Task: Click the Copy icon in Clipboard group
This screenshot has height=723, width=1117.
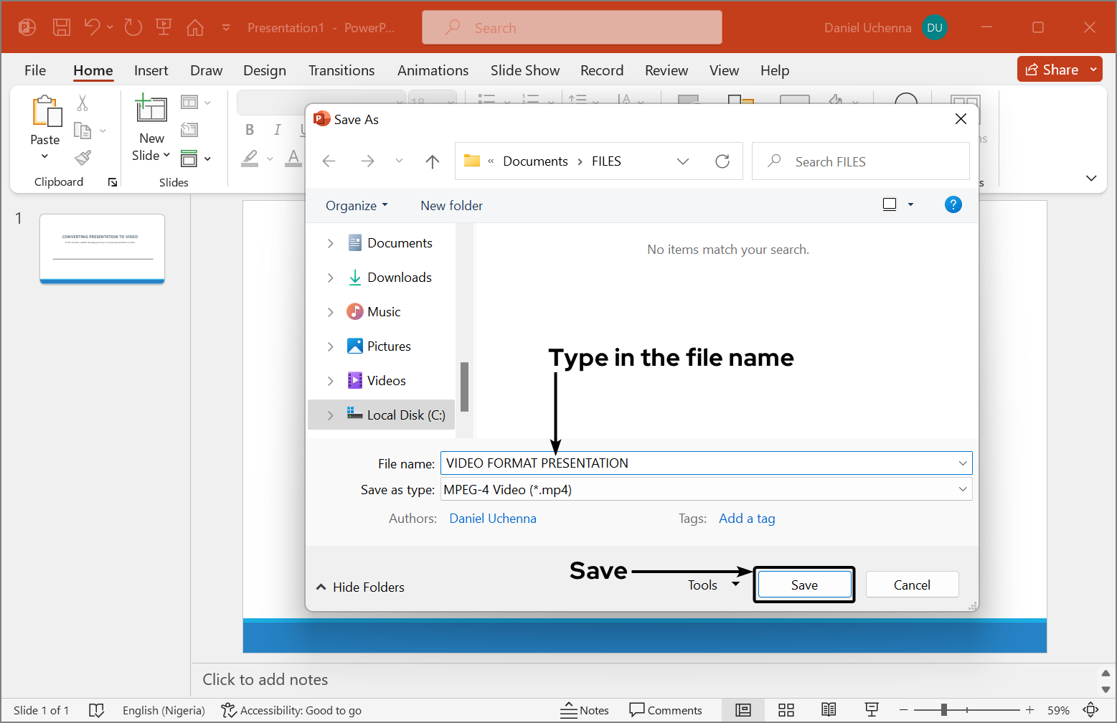Action: [x=82, y=131]
